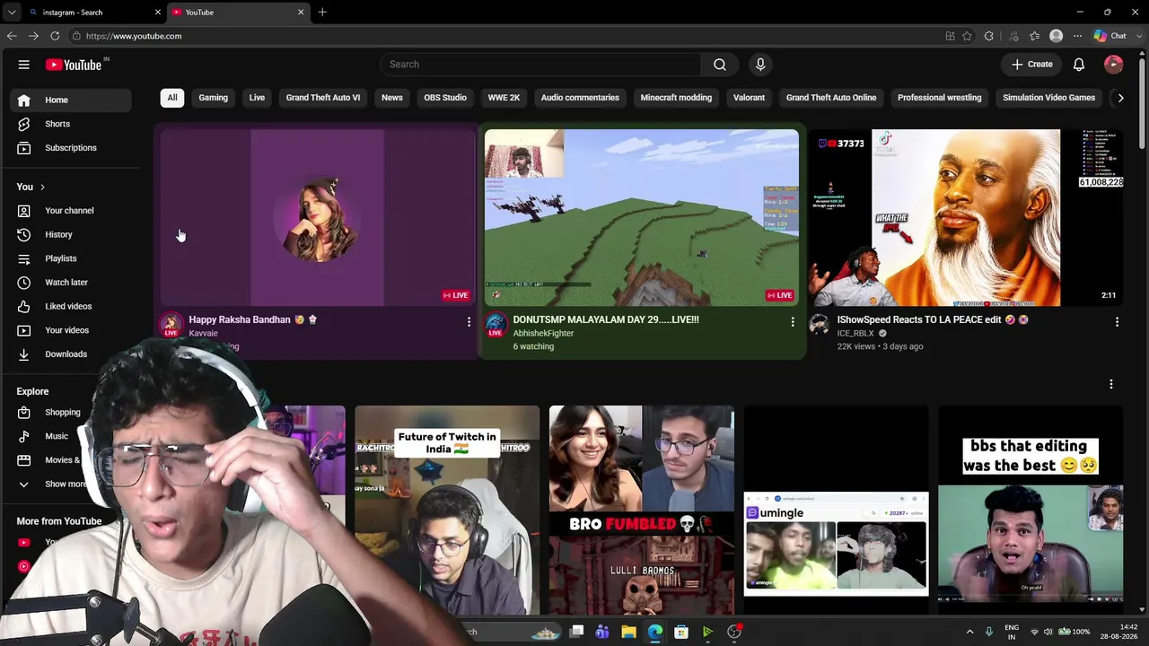The image size is (1149, 646).
Task: Go to Home in the sidebar
Action: click(x=70, y=100)
